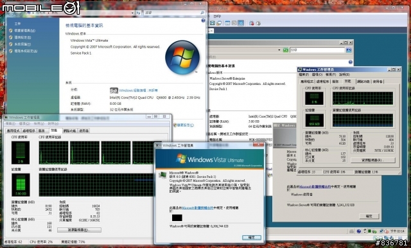Click the highlighted full screen icon in VMware toolbar
This screenshot has width=411, height=248.
coord(241,23)
